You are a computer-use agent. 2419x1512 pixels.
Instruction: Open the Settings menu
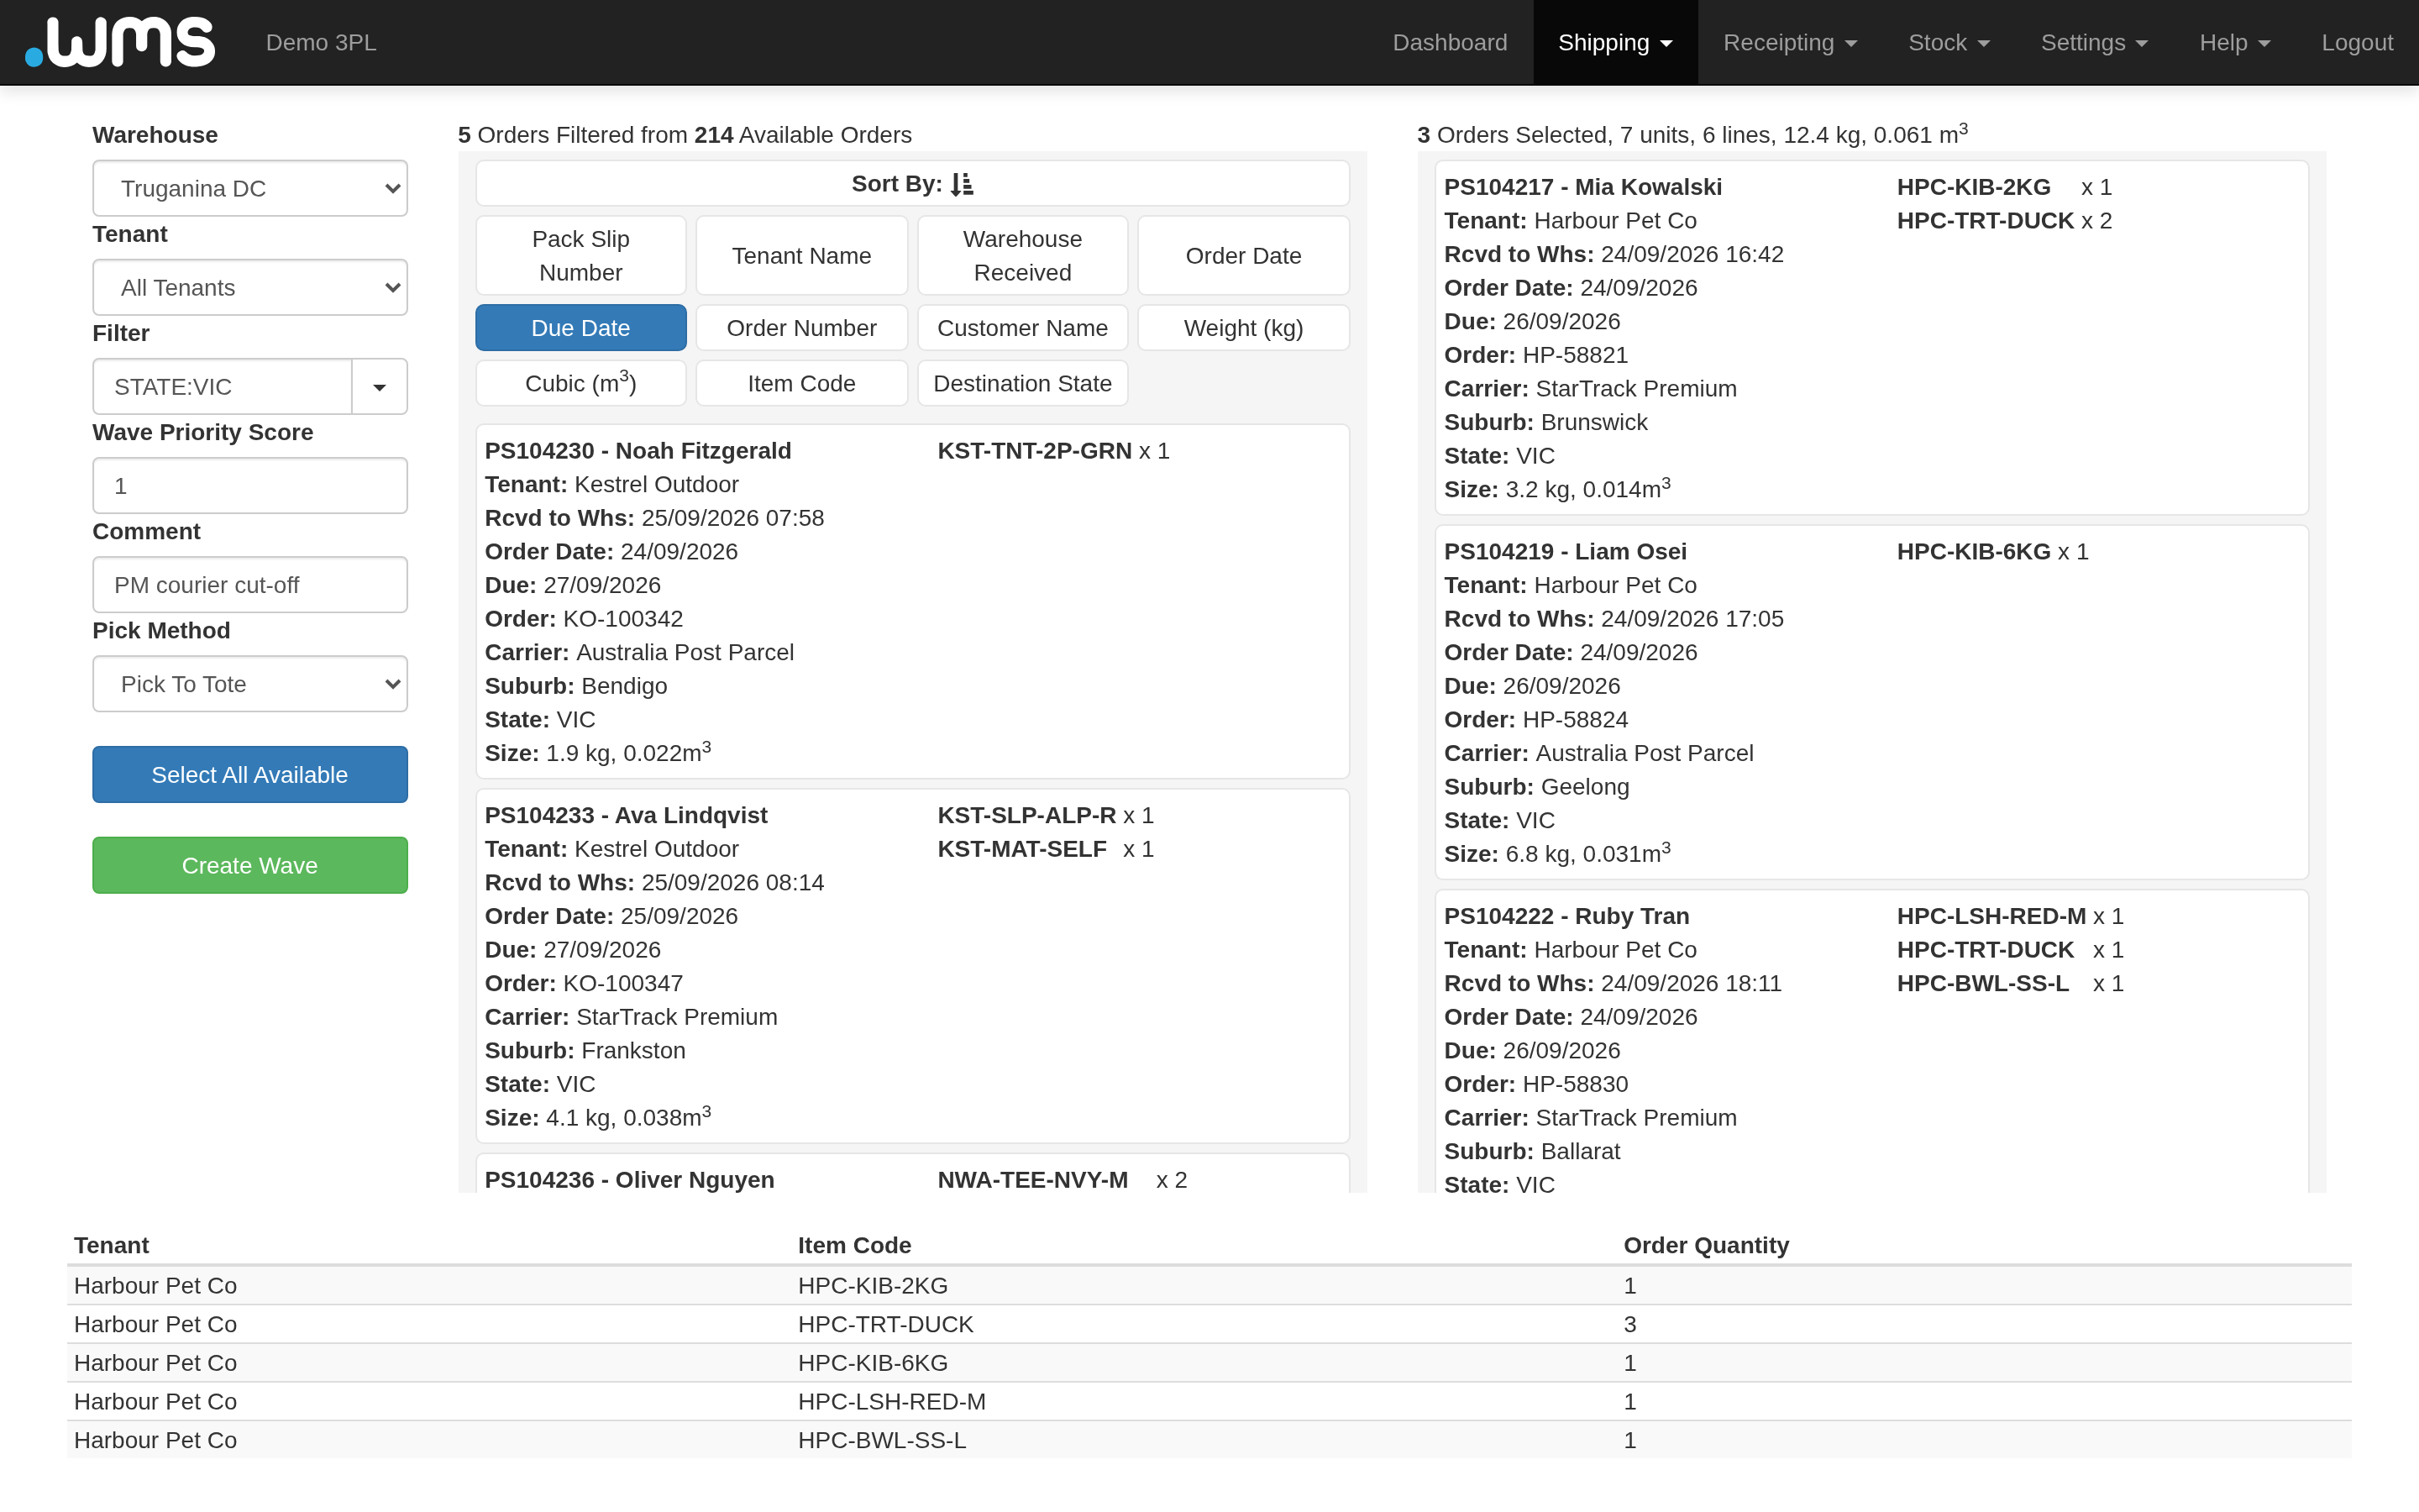pyautogui.click(x=2094, y=42)
